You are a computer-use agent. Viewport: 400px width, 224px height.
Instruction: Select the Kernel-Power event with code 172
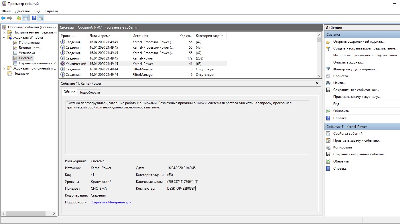click(143, 58)
